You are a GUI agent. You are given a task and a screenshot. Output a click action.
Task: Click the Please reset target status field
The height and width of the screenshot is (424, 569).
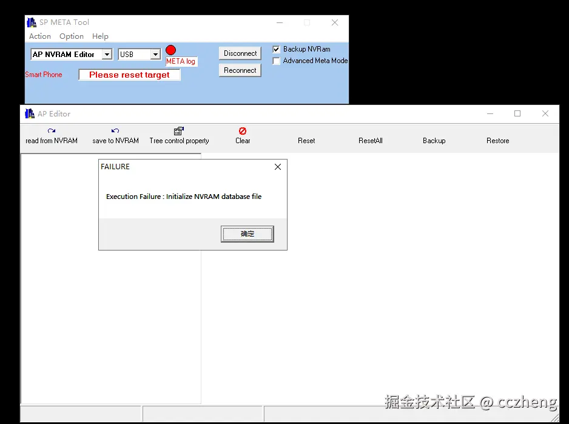point(130,75)
